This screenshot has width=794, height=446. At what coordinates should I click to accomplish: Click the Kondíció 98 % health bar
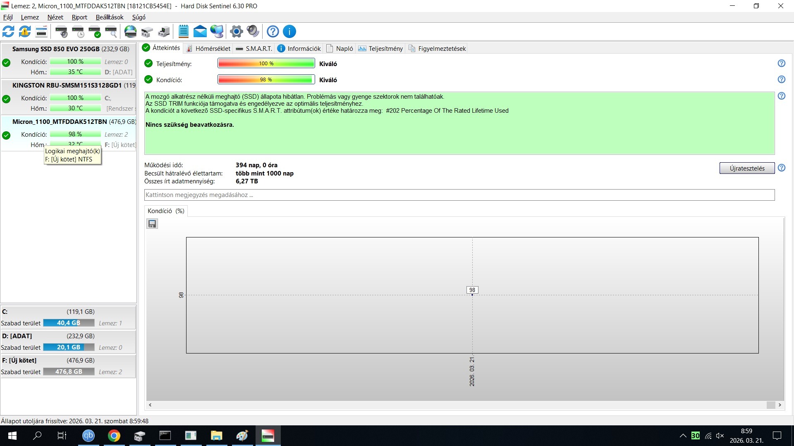tap(266, 80)
